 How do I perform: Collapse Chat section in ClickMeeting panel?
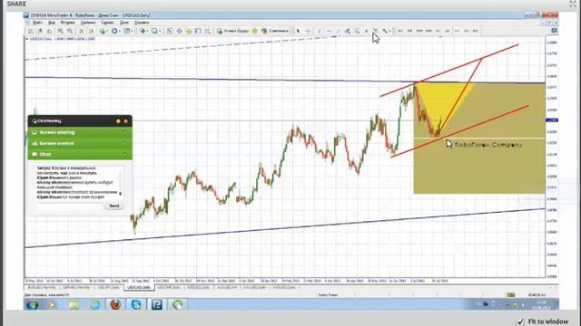point(80,154)
